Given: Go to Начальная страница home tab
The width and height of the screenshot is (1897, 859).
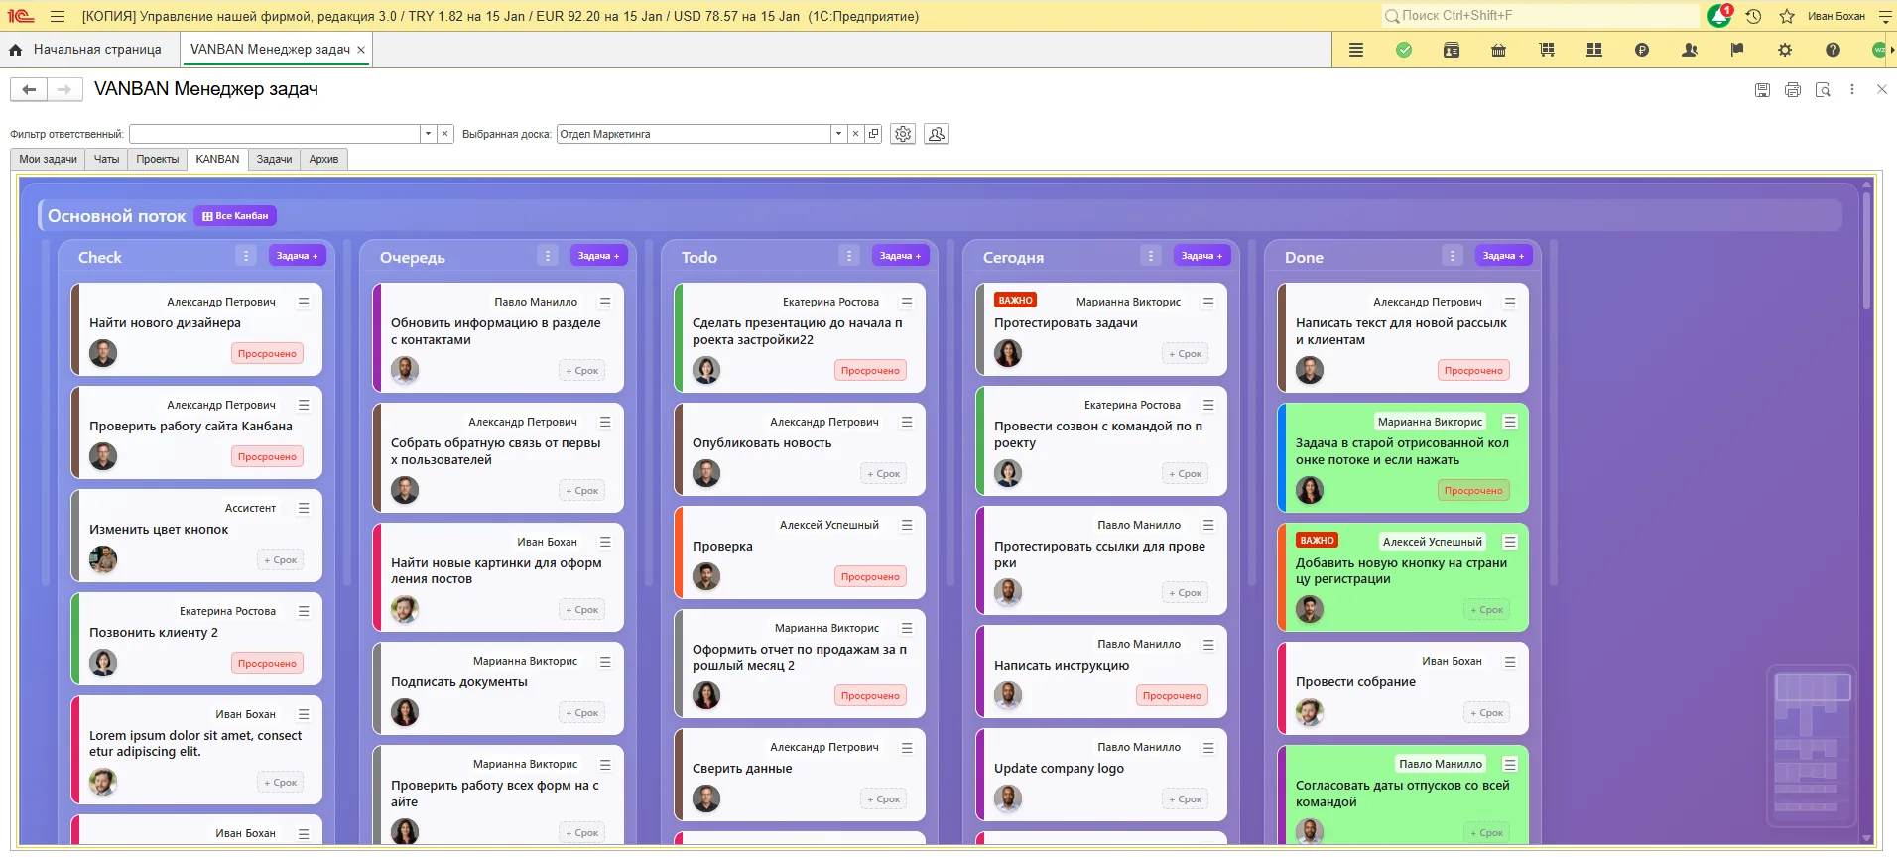Looking at the screenshot, I should (85, 50).
